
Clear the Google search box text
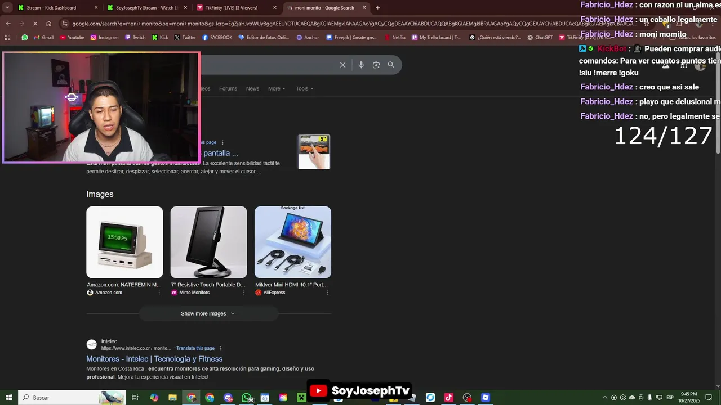coord(342,65)
